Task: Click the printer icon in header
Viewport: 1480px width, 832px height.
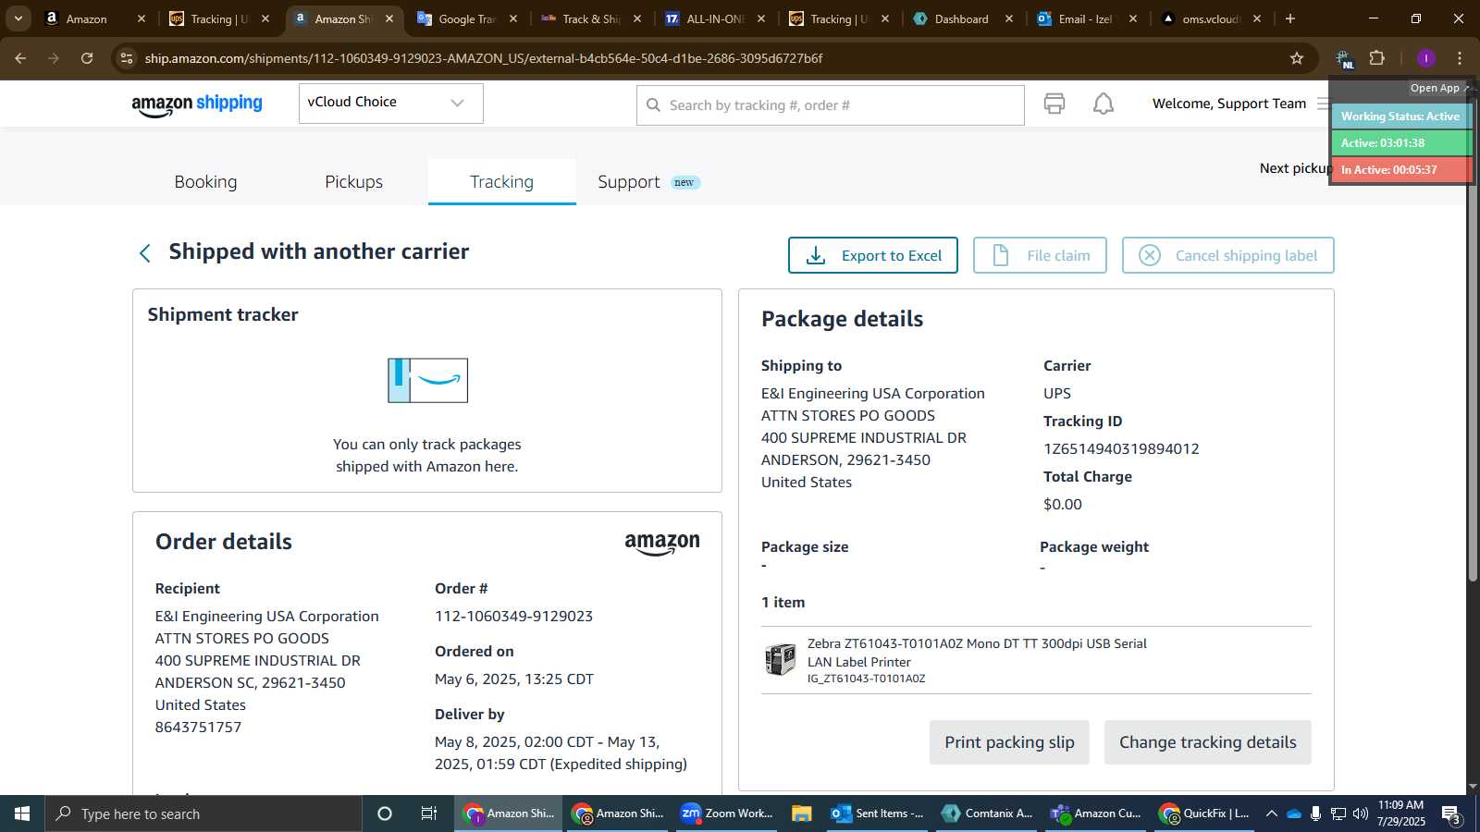Action: 1054,104
